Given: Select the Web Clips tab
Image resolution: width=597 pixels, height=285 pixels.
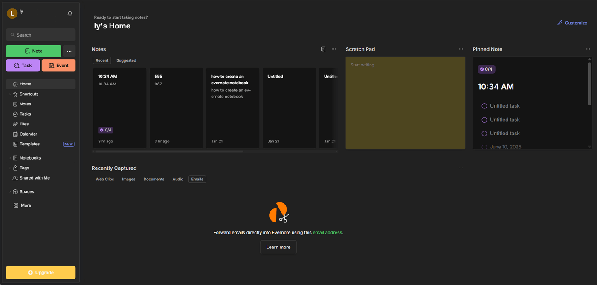Looking at the screenshot, I should click(x=105, y=180).
